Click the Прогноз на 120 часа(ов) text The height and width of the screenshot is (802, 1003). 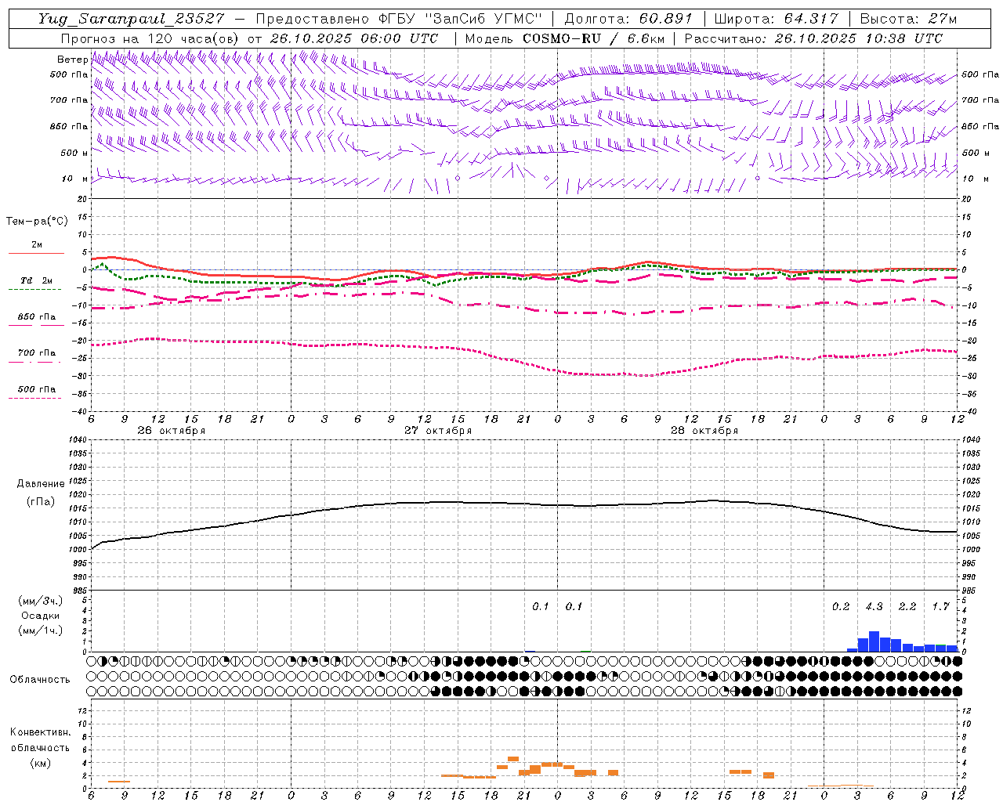coord(150,38)
